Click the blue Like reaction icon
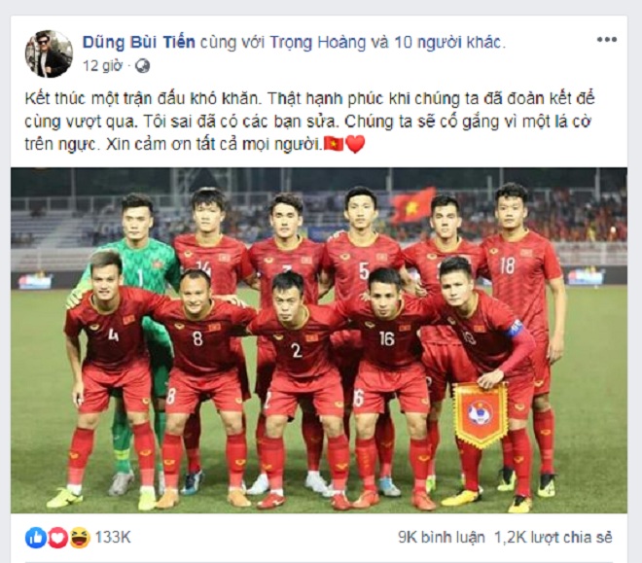This screenshot has height=563, width=642. click(x=36, y=538)
